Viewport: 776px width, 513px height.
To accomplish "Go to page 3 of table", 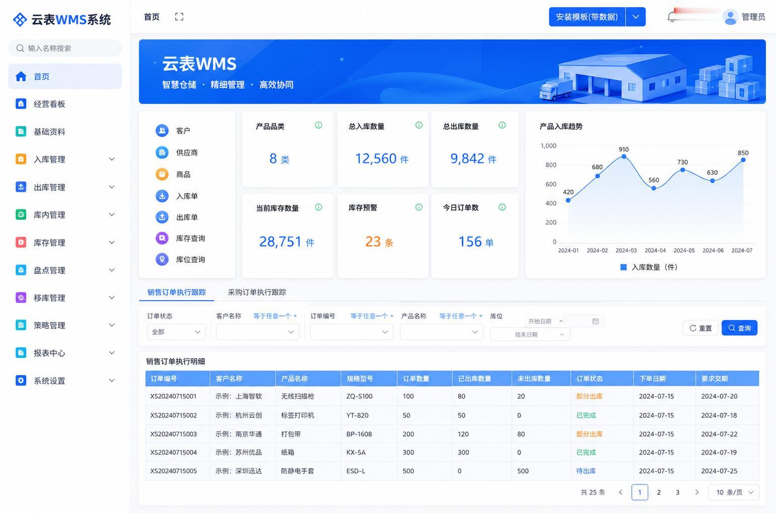I will (x=677, y=492).
